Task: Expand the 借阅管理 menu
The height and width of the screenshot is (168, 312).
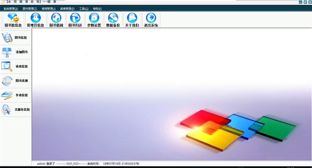Action: (x=48, y=9)
